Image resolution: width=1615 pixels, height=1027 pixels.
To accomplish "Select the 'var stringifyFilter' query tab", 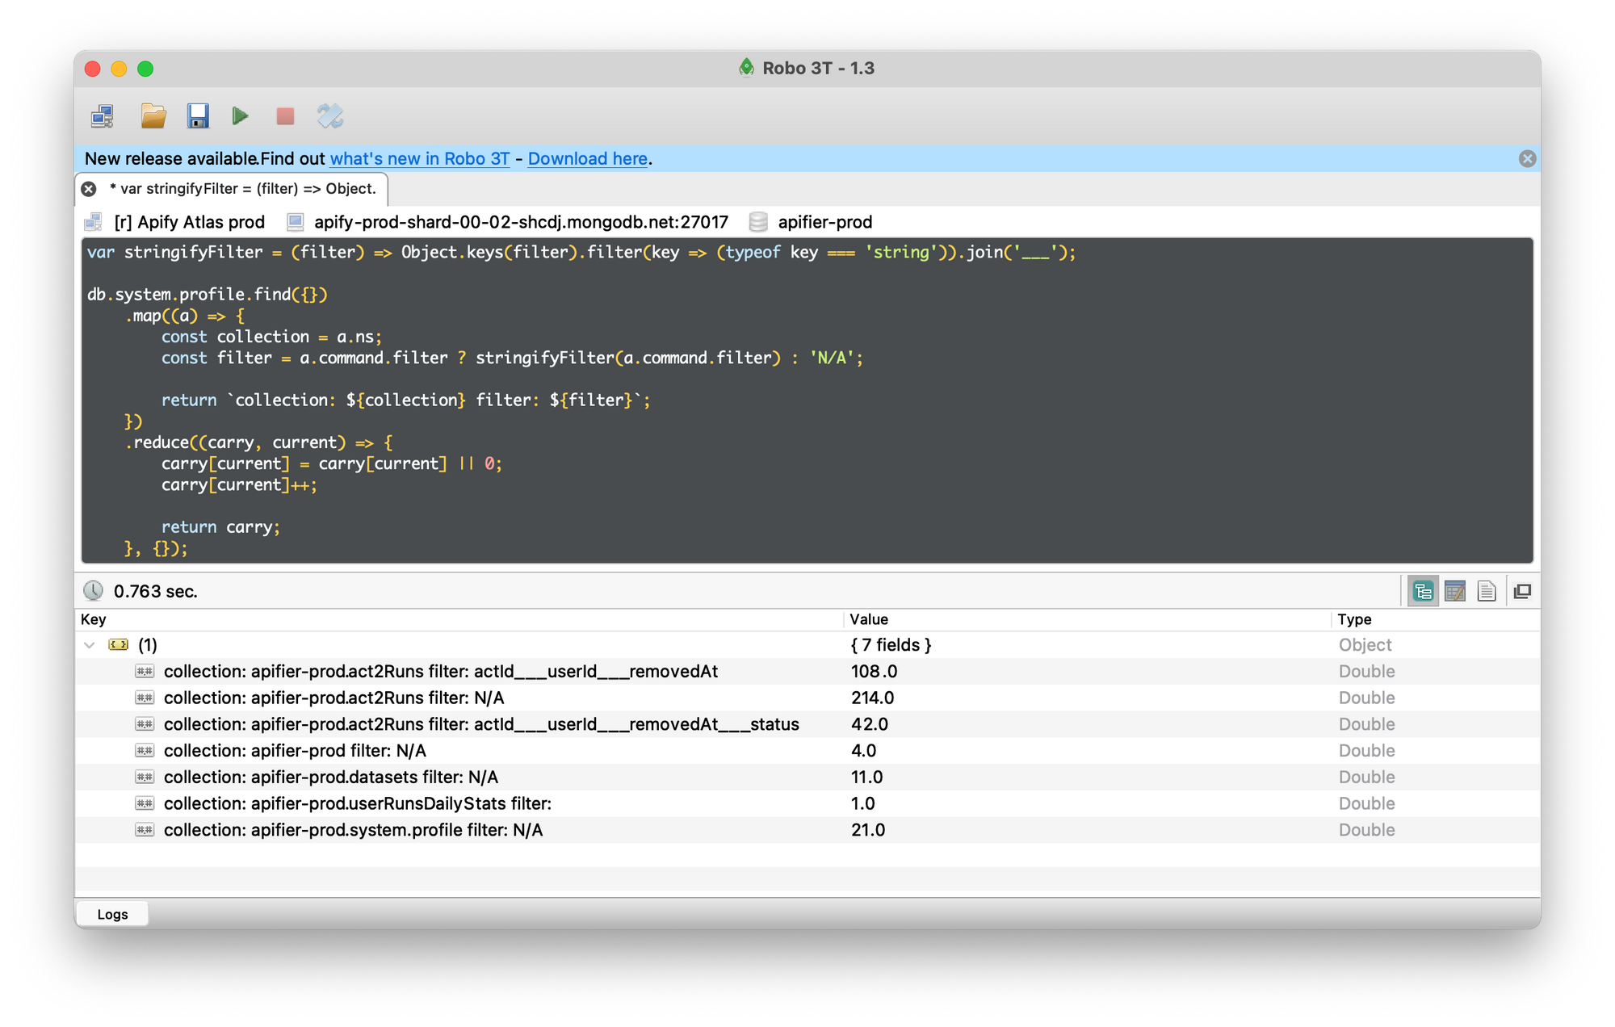I will (242, 189).
